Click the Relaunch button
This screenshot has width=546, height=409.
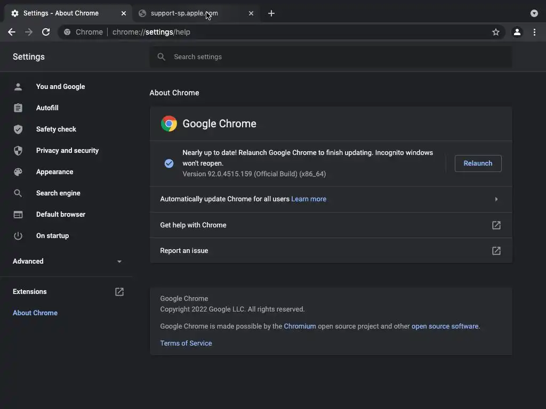point(478,163)
